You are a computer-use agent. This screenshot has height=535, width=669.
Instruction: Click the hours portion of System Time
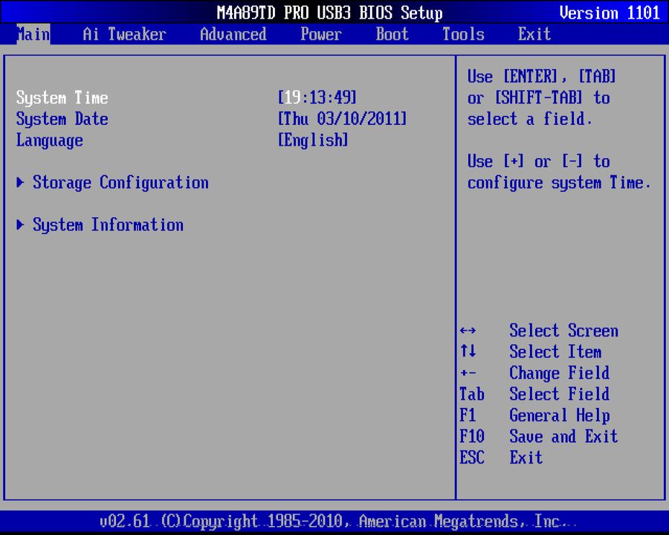(x=290, y=97)
